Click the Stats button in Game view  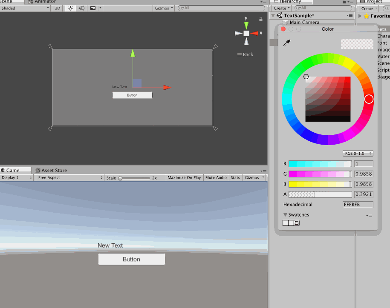tap(235, 178)
